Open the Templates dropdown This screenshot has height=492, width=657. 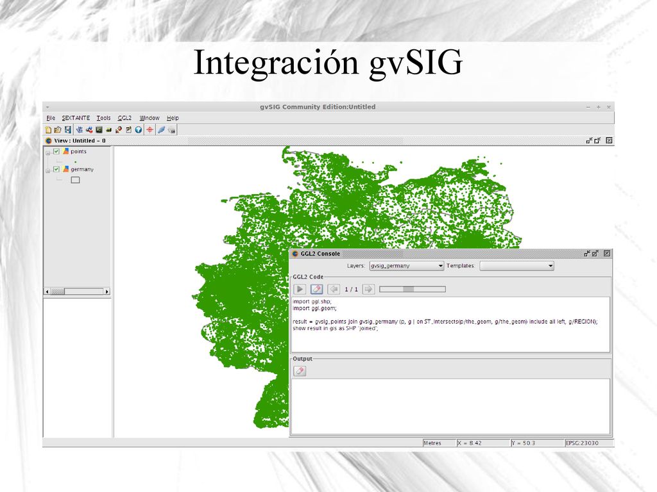(516, 266)
